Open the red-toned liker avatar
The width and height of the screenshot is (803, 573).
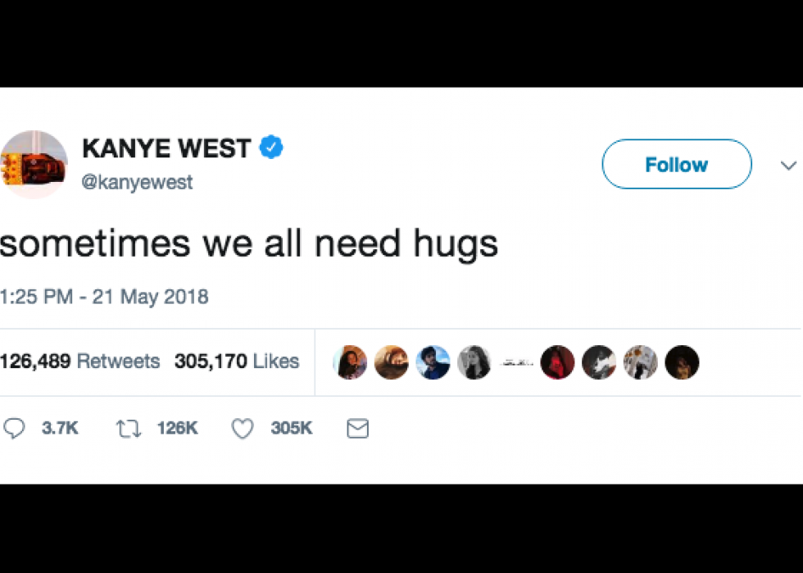[x=557, y=362]
